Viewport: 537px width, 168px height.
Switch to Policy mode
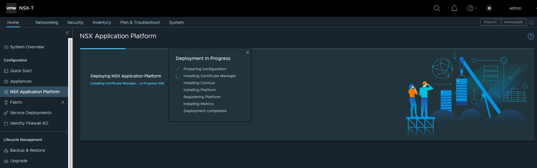(x=490, y=22)
